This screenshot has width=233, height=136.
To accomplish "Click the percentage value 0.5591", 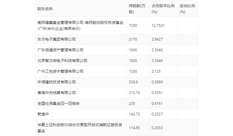I will (x=157, y=93).
